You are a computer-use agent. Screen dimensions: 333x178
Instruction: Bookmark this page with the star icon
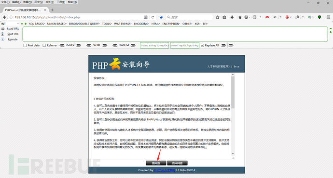[218, 17]
